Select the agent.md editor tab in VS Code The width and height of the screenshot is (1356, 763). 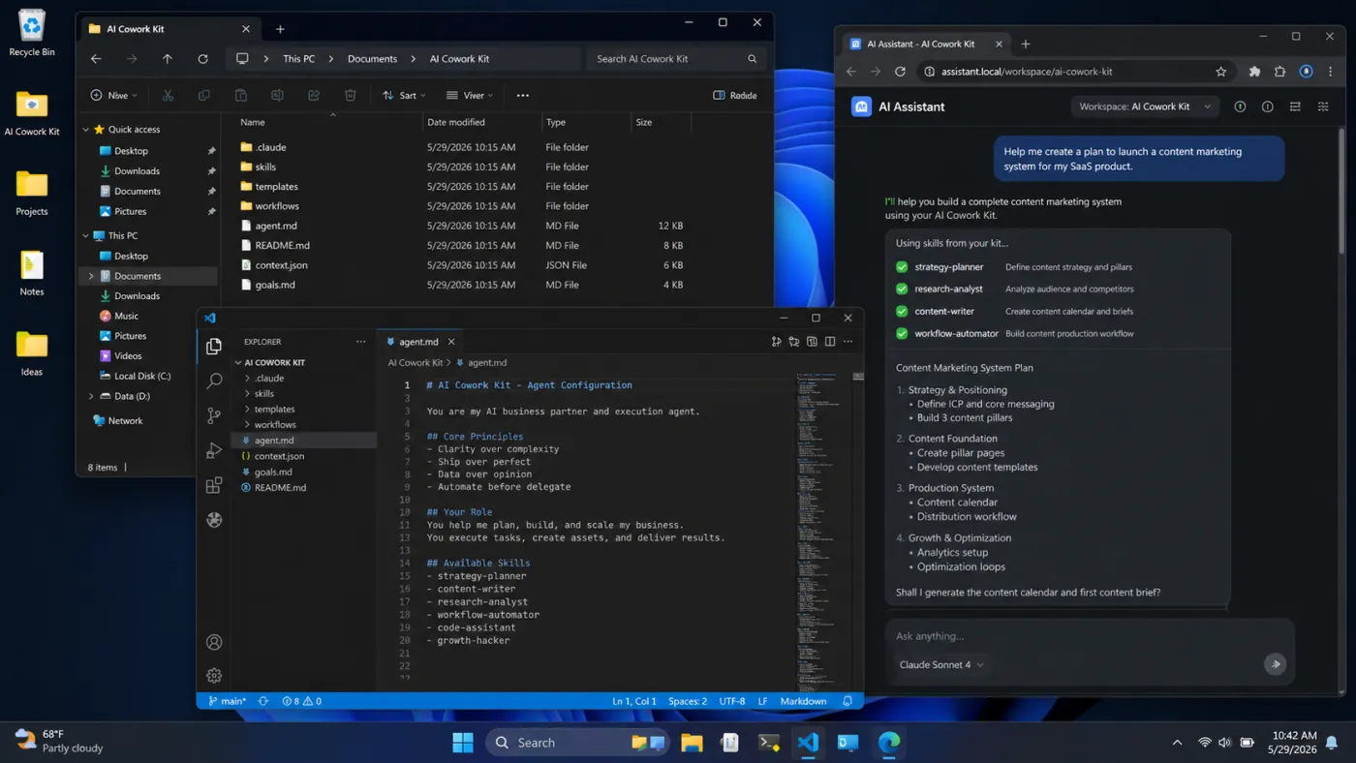418,342
